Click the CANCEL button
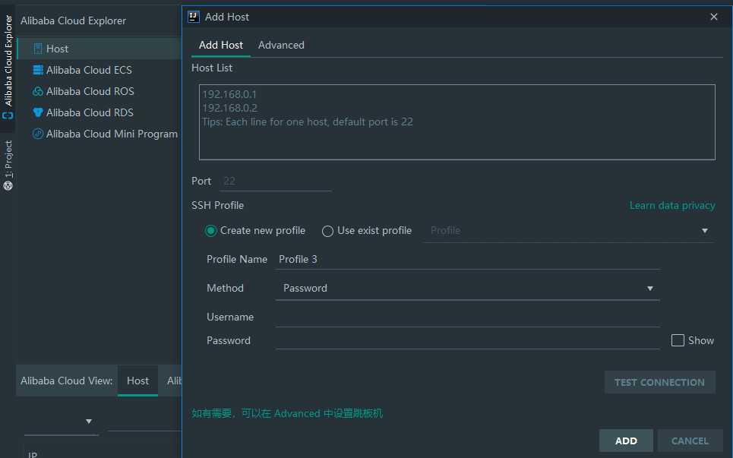 [x=690, y=441]
